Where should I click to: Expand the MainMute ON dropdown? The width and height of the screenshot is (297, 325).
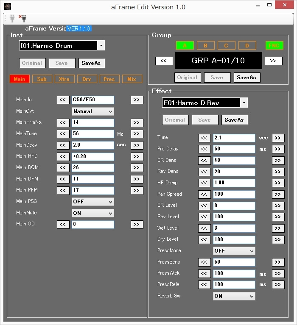pyautogui.click(x=93, y=213)
